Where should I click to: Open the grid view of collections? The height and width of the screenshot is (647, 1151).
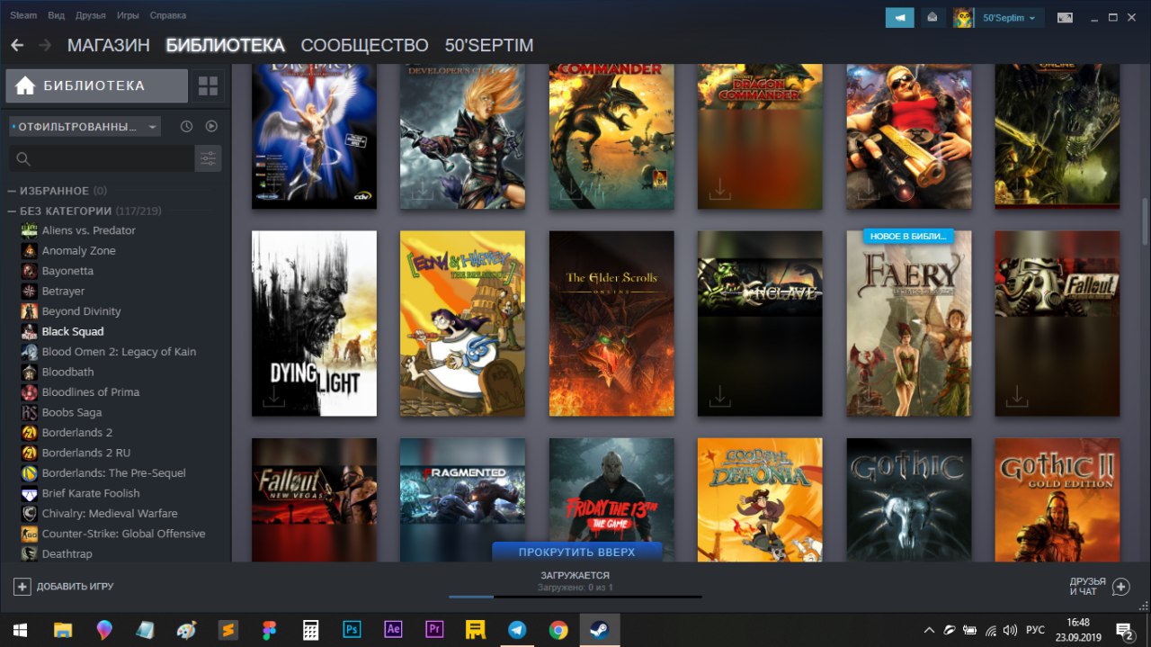[208, 86]
